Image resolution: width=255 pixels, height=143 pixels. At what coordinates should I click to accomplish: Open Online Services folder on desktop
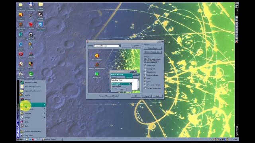(41, 7)
